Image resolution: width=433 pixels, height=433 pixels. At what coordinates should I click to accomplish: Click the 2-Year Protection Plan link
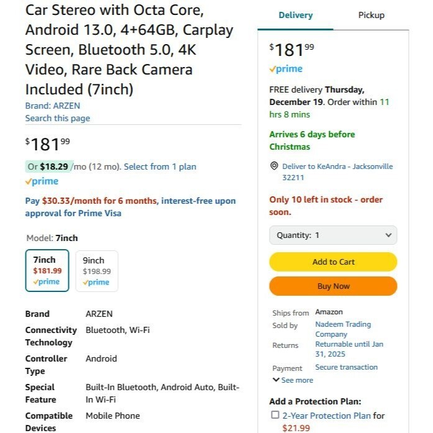(326, 416)
